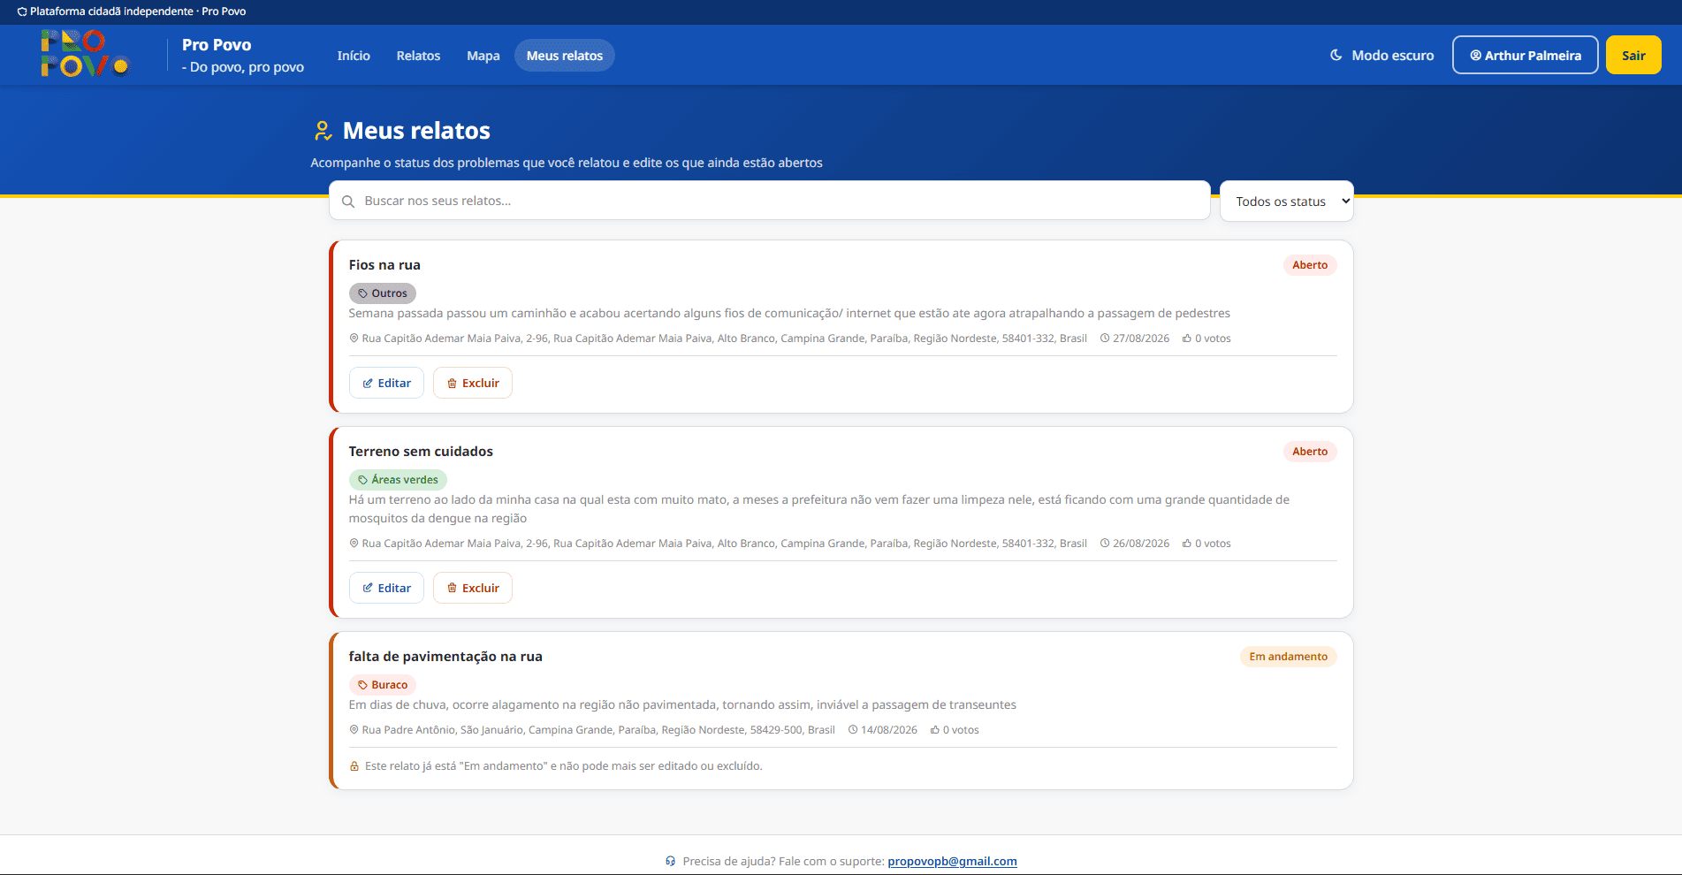Image resolution: width=1682 pixels, height=875 pixels.
Task: Click the Pro Povo site name text
Action: pyautogui.click(x=217, y=45)
